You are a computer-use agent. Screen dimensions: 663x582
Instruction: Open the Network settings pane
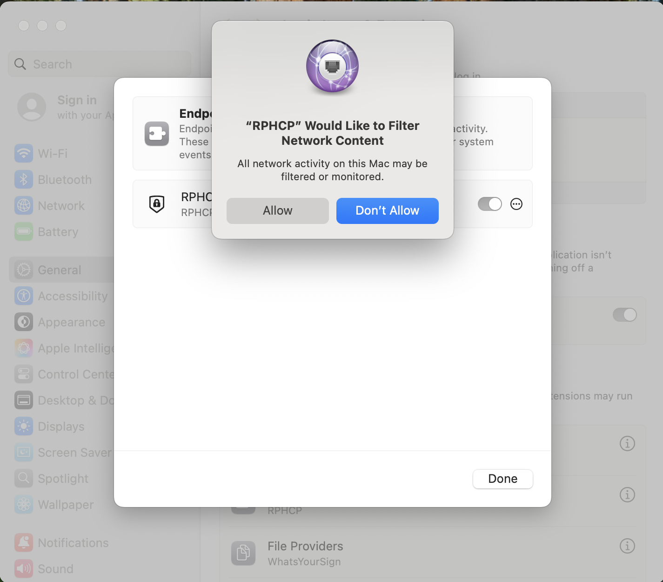coord(61,206)
